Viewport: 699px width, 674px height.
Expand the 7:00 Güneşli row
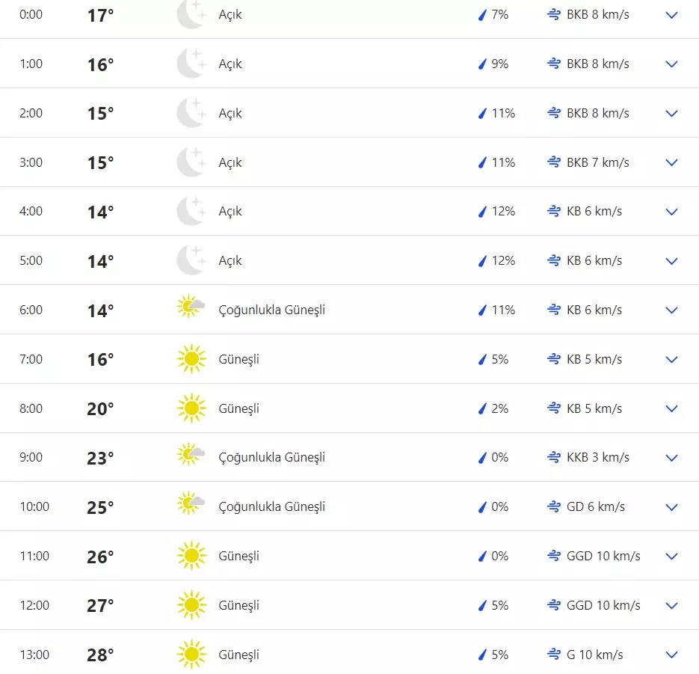pyautogui.click(x=671, y=360)
